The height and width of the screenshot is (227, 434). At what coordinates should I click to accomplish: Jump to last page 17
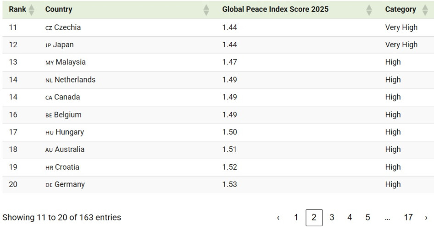tap(408, 217)
